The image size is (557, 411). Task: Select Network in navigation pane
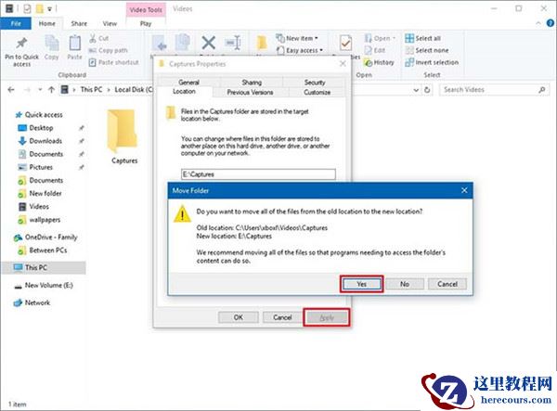pos(32,302)
